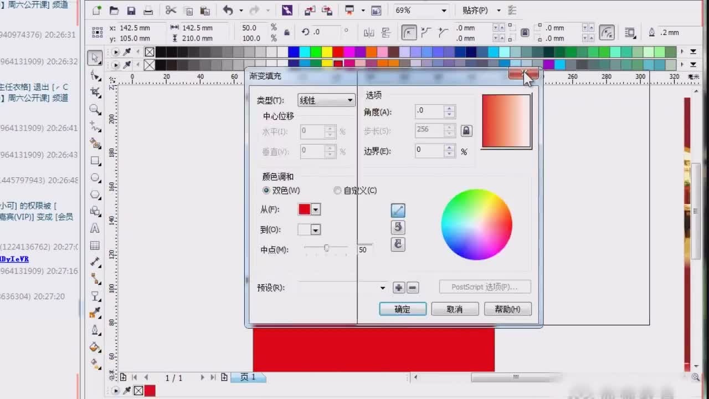Image resolution: width=709 pixels, height=399 pixels.
Task: Click the Copy icon
Action: coord(188,11)
